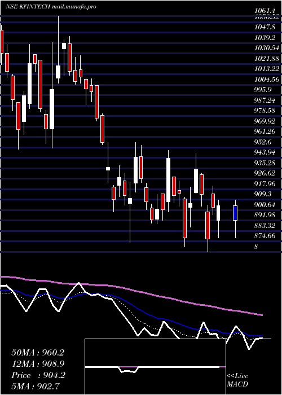Image resolution: width=282 pixels, height=395 pixels.
Task: Click the 969.92 axis label
Action: click(265, 121)
